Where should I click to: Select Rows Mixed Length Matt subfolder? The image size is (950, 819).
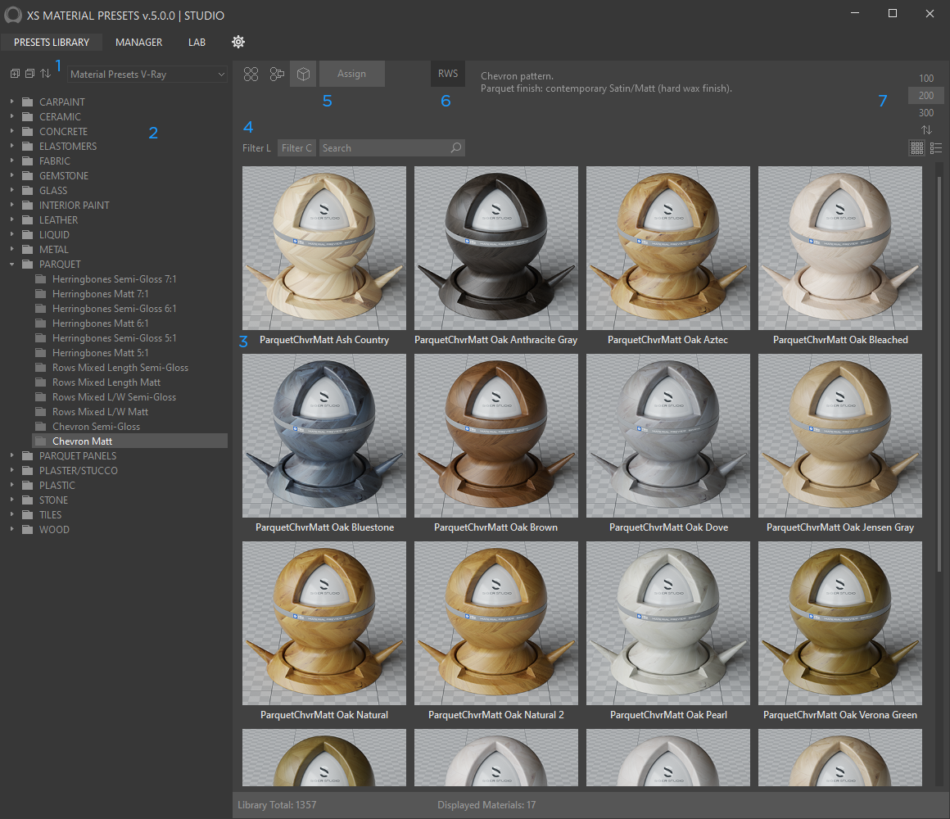pyautogui.click(x=106, y=382)
